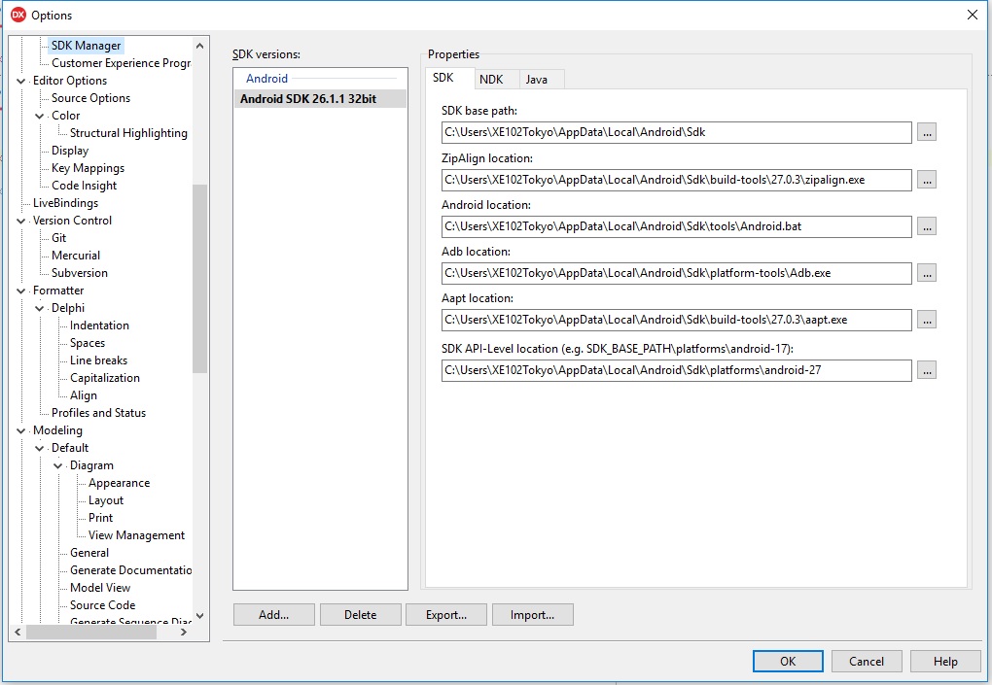992x685 pixels.
Task: Browse for SDK API-Level location
Action: 926,370
